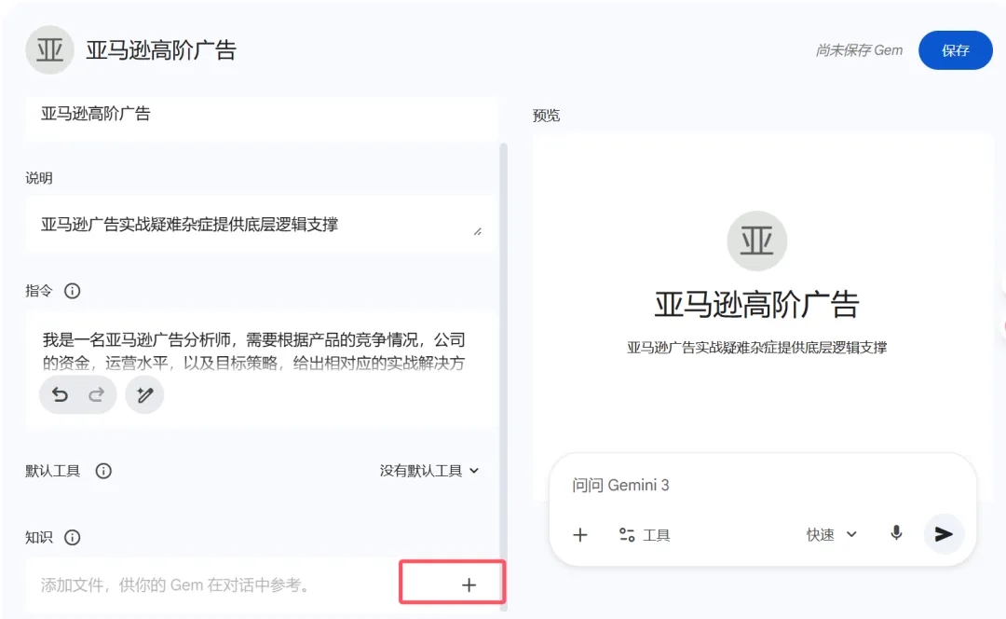Send the preview message
Image resolution: width=1006 pixels, height=619 pixels.
[x=943, y=533]
